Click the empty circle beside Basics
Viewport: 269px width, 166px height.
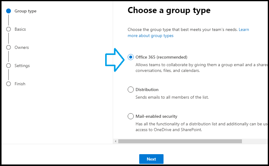pyautogui.click(x=9, y=29)
